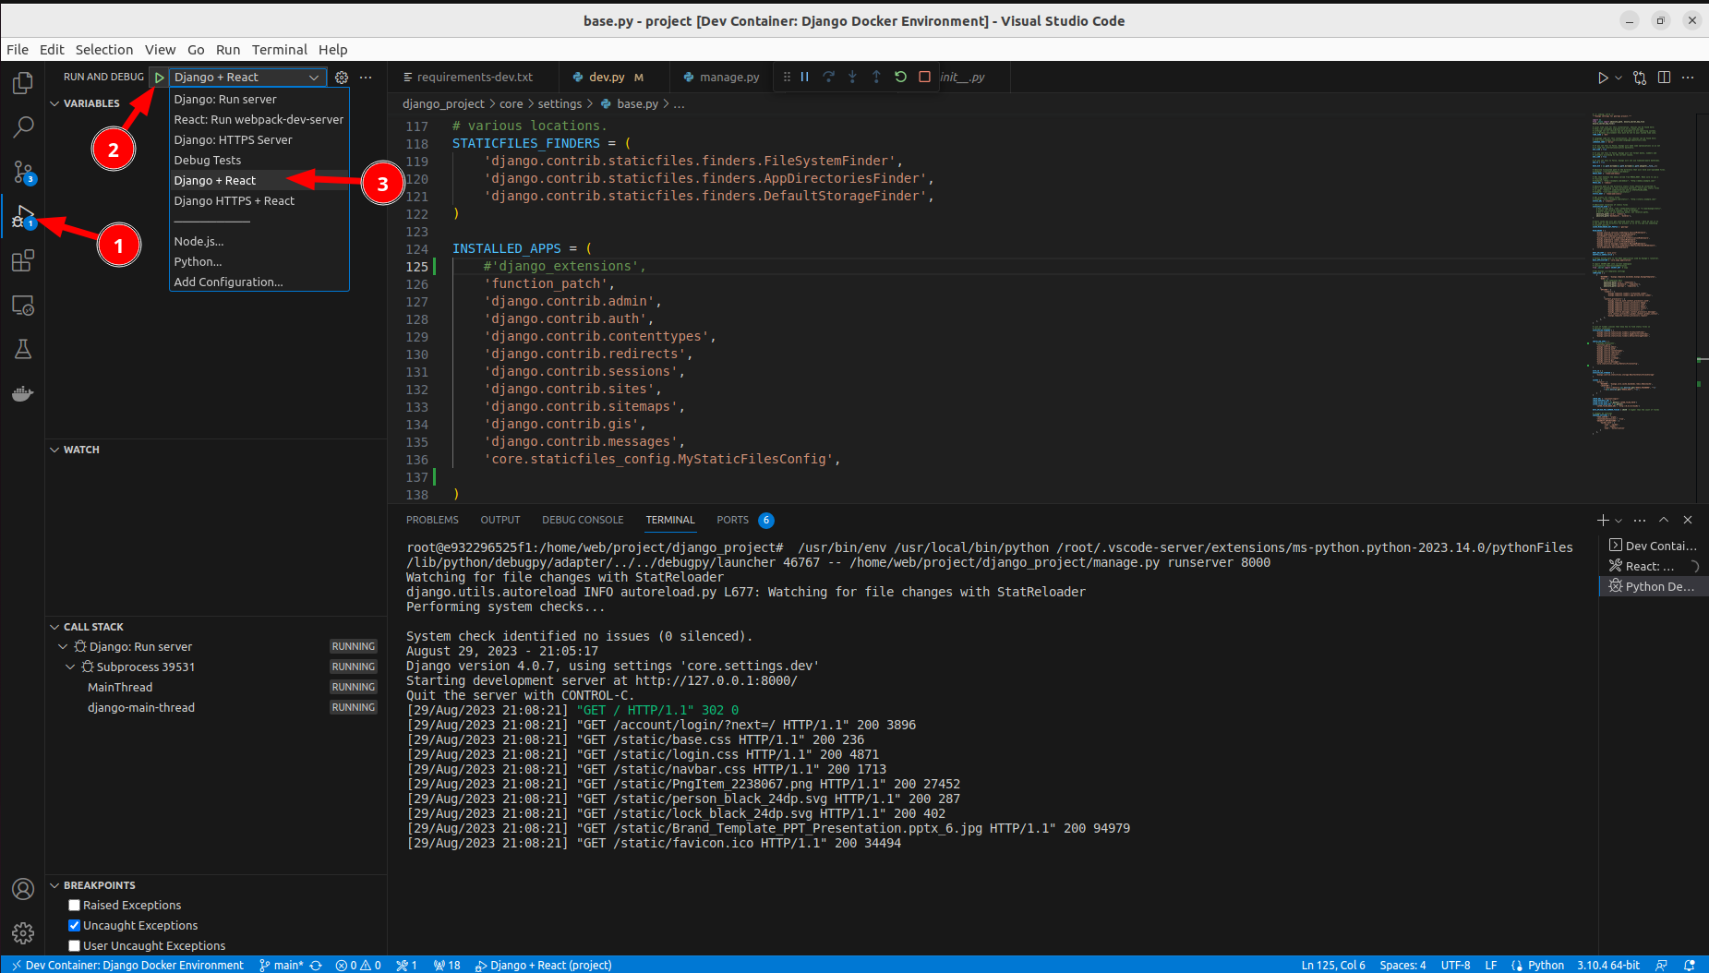Click the Step Into debug button
This screenshot has width=1709, height=973.
[x=852, y=77]
